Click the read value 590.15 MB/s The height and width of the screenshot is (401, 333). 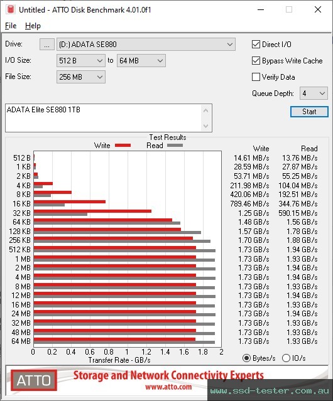point(298,213)
